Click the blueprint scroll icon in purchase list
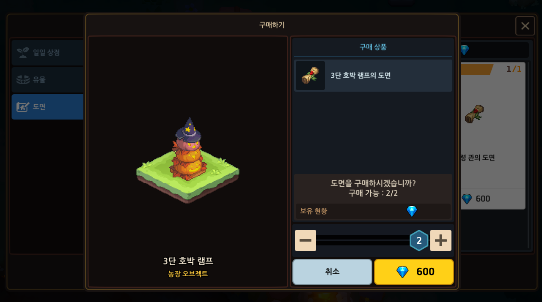This screenshot has width=542, height=302. click(x=310, y=76)
